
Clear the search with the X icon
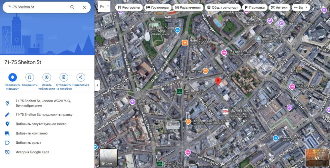coord(84,7)
